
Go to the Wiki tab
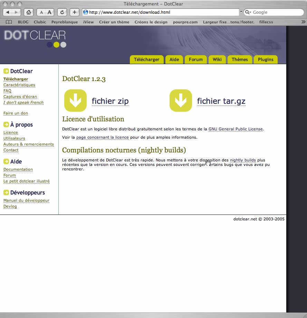(217, 60)
